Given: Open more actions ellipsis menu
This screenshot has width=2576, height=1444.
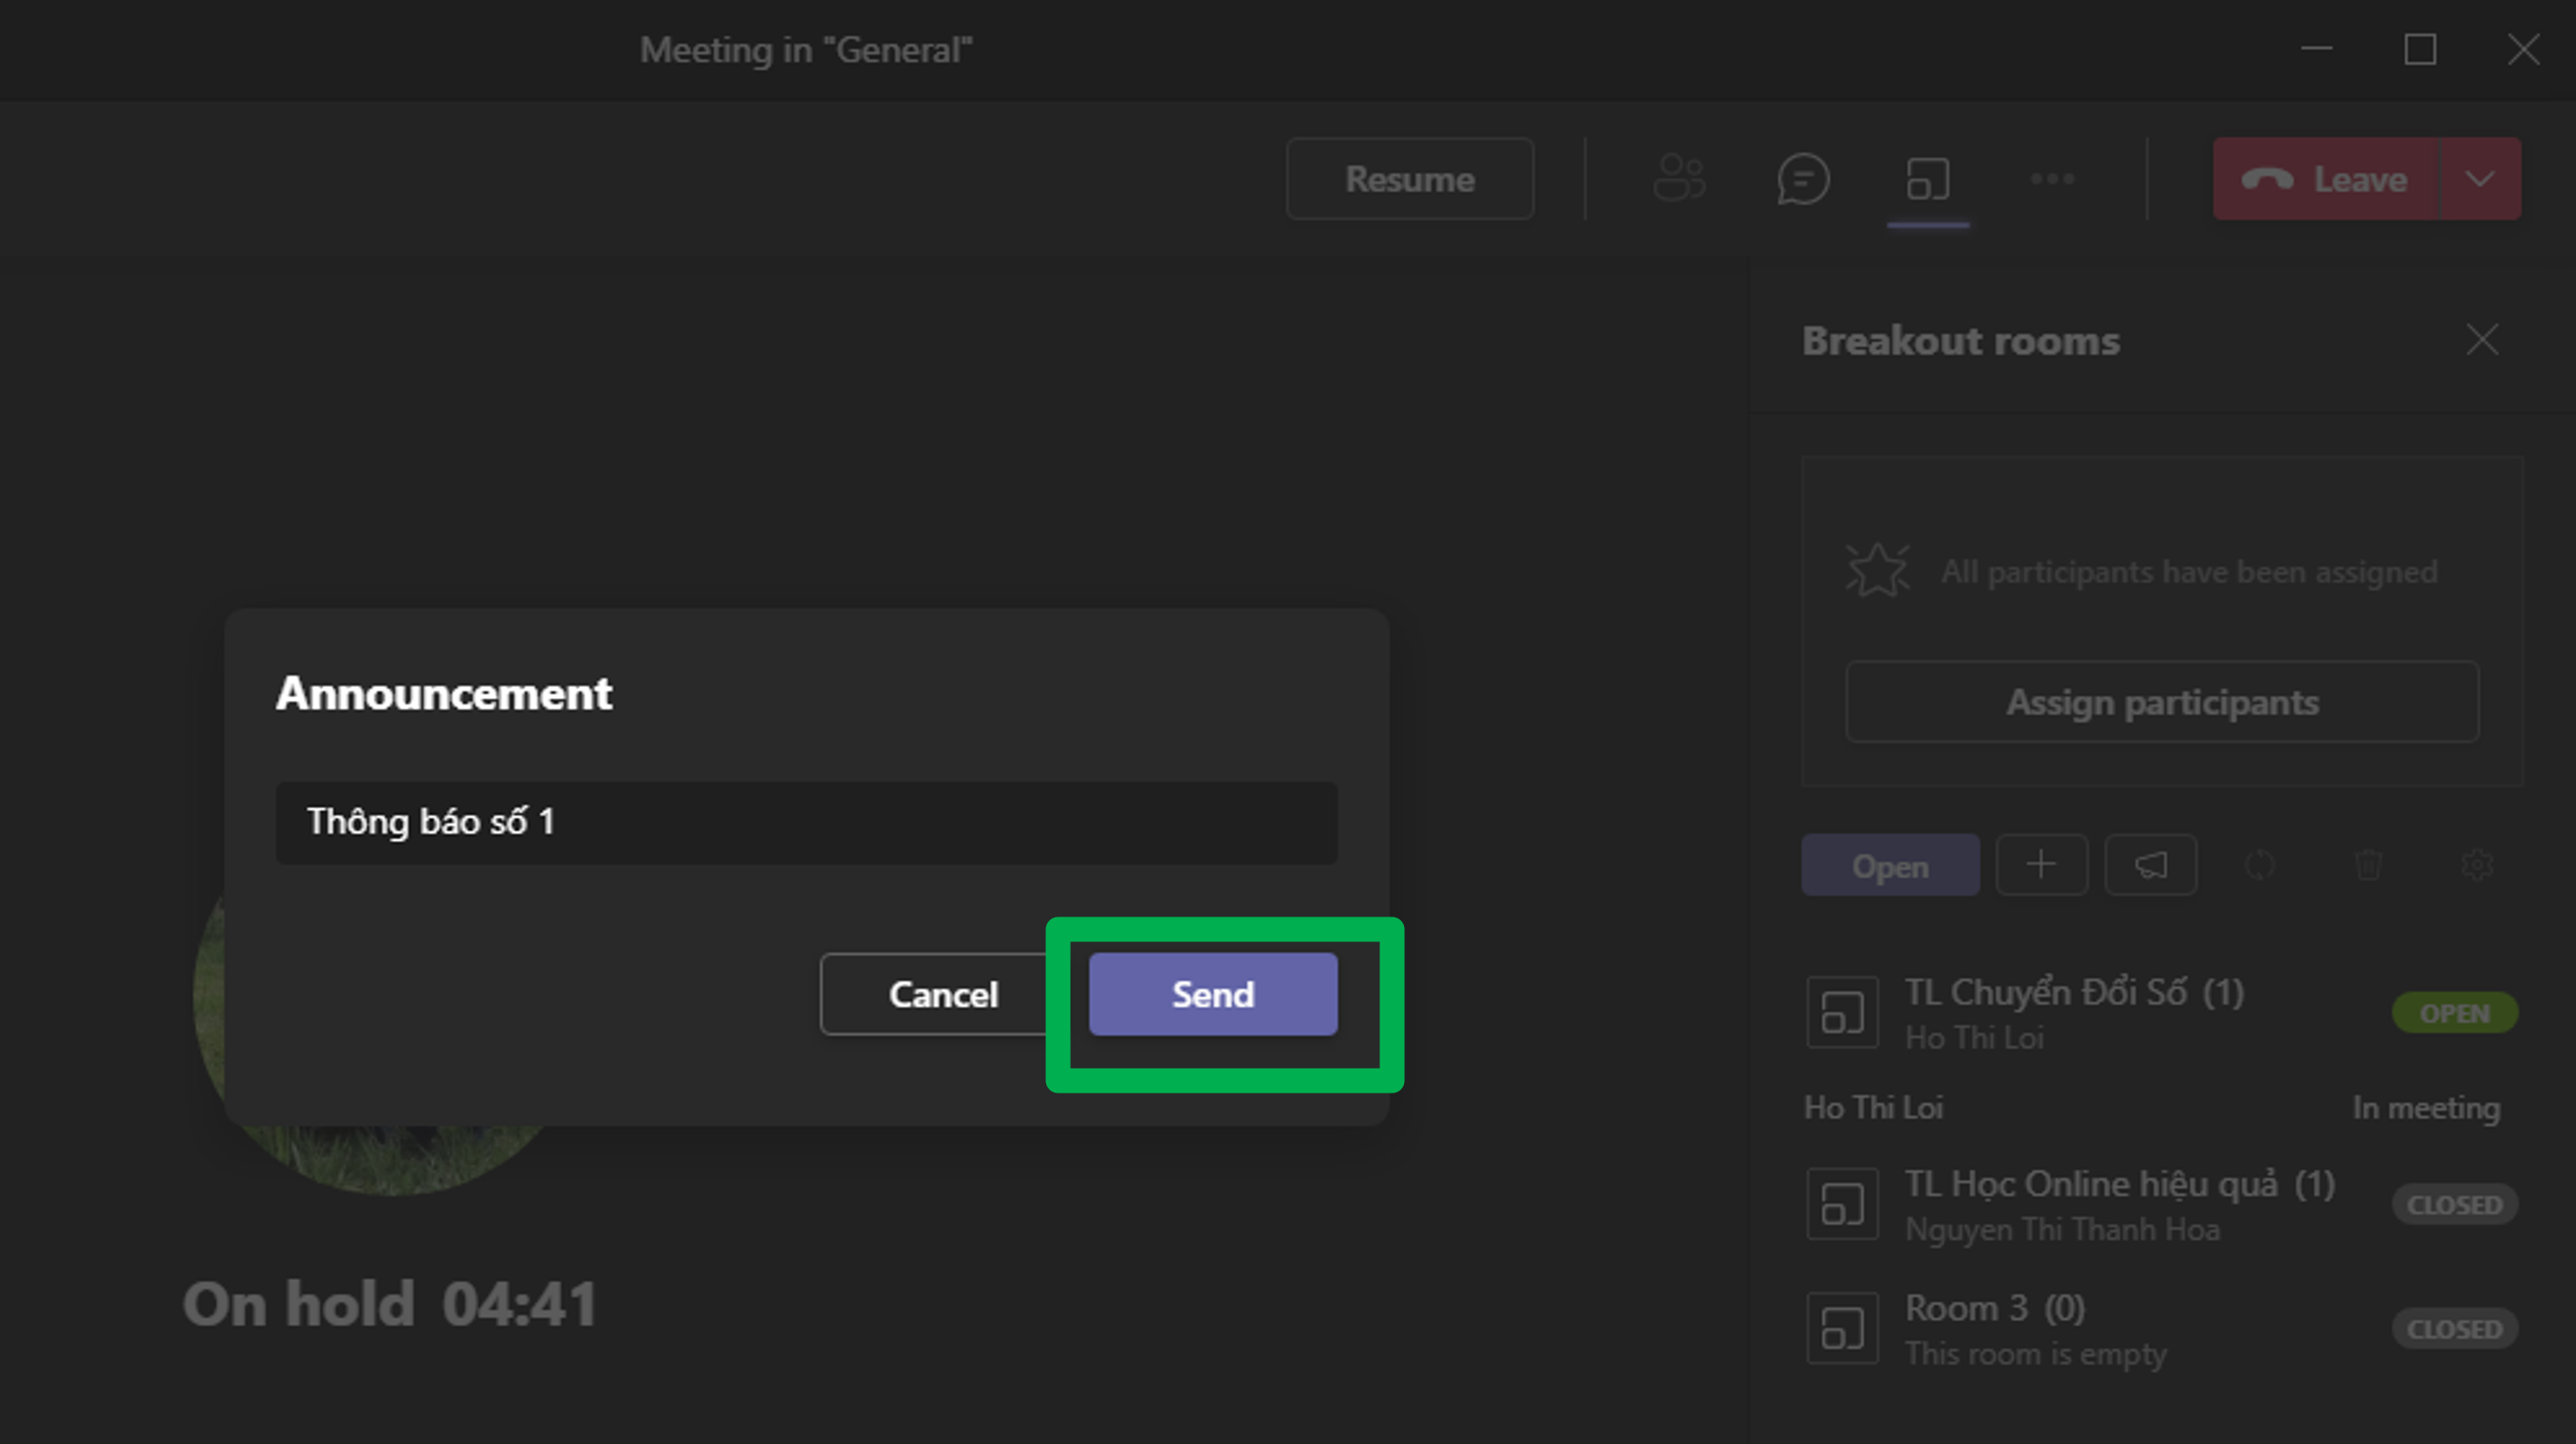Looking at the screenshot, I should [x=2052, y=179].
